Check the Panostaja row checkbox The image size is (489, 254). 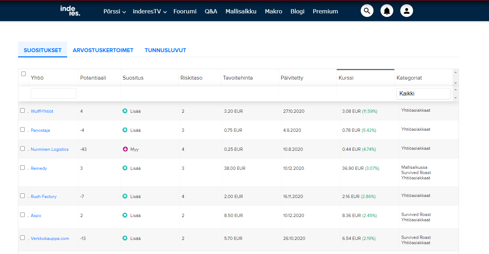point(23,130)
